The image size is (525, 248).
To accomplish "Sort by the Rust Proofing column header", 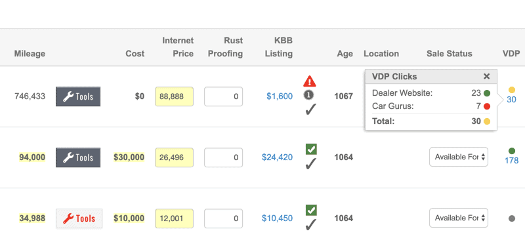I will [225, 47].
